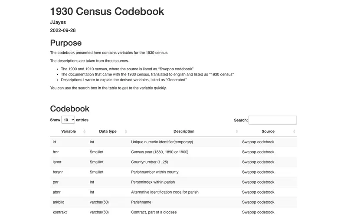Click 'Swepop codebook' in id row
The image size is (347, 217).
[x=258, y=142]
